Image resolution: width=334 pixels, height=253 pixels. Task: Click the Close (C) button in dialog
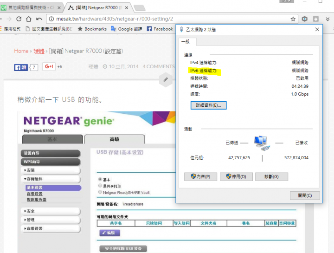point(305,195)
